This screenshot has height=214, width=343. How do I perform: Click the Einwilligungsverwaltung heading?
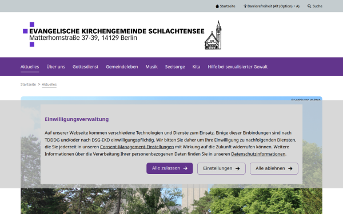pos(77,119)
